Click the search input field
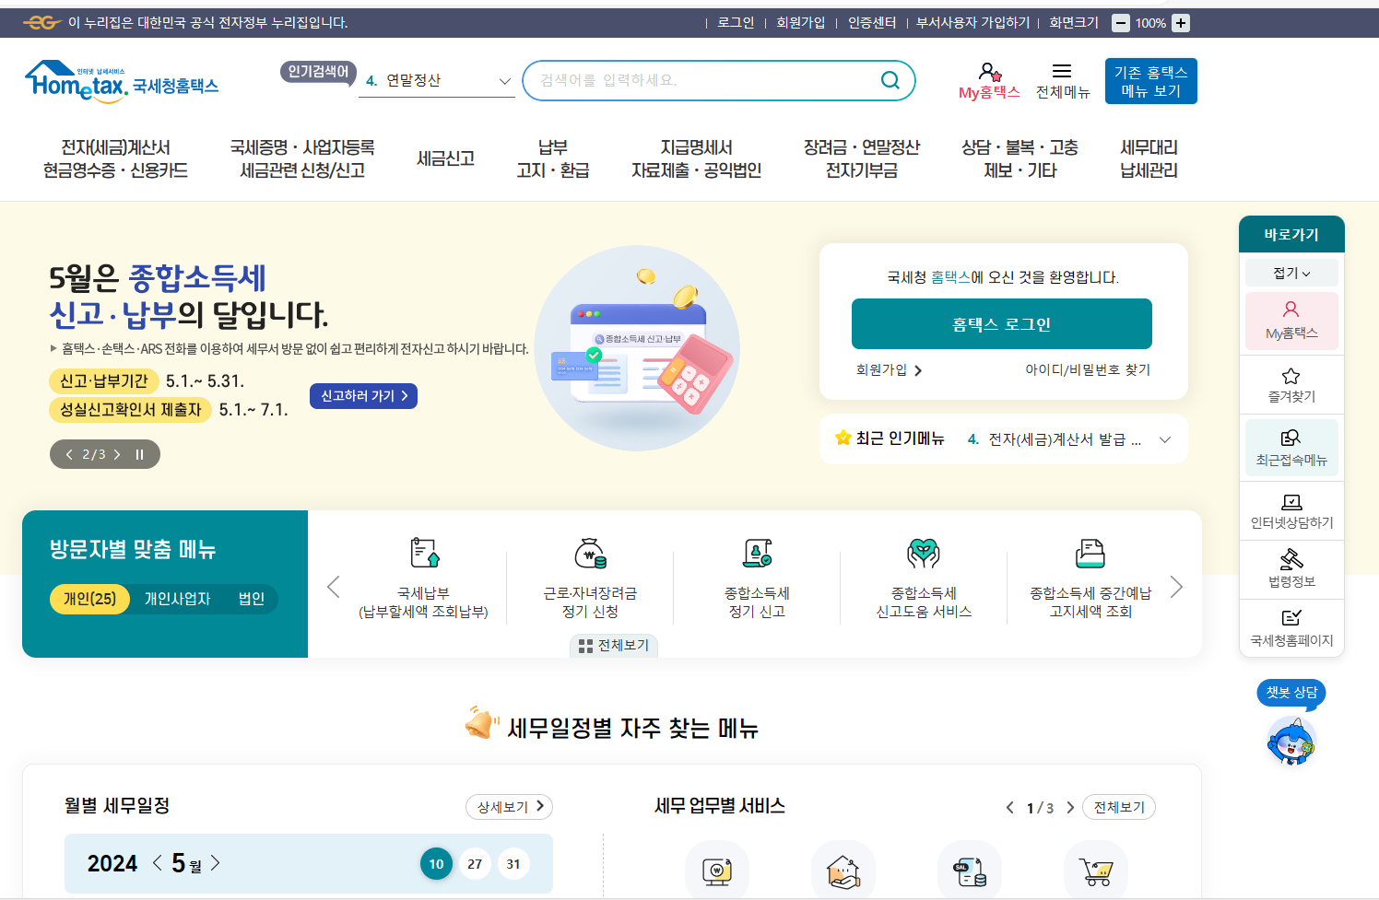This screenshot has height=900, width=1379. (701, 80)
